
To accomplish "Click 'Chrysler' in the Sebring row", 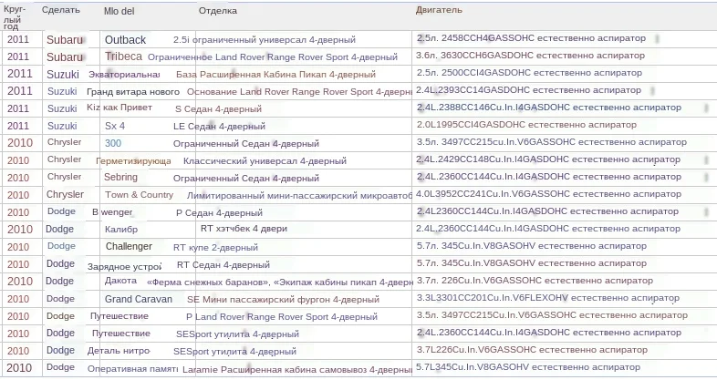I will pyautogui.click(x=65, y=177).
